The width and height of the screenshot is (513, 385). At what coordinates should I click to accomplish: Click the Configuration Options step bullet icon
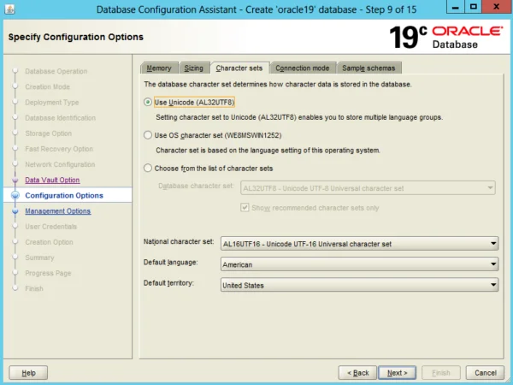pyautogui.click(x=15, y=195)
